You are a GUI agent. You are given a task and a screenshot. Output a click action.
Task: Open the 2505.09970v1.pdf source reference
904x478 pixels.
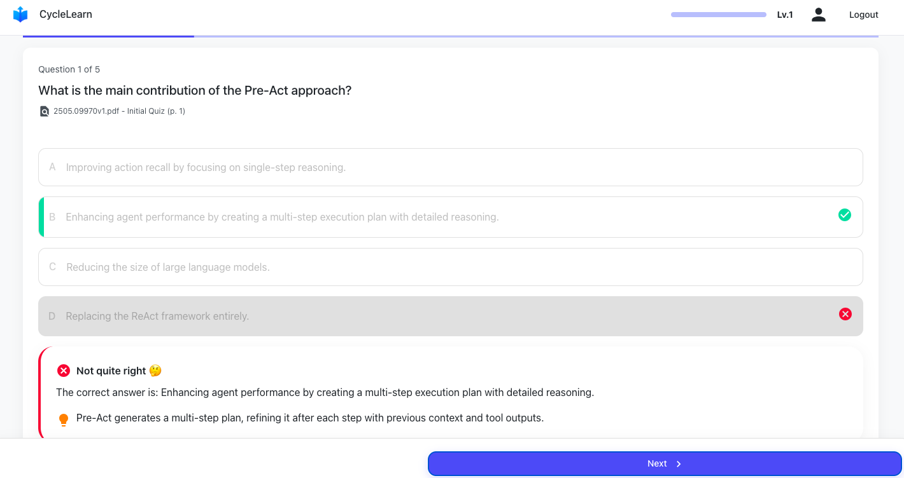pos(119,111)
